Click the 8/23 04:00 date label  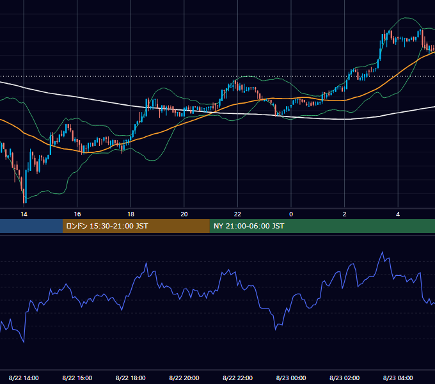click(398, 378)
